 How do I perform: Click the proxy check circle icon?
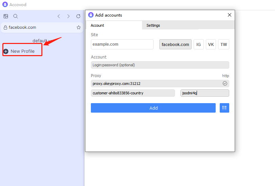tap(225, 83)
